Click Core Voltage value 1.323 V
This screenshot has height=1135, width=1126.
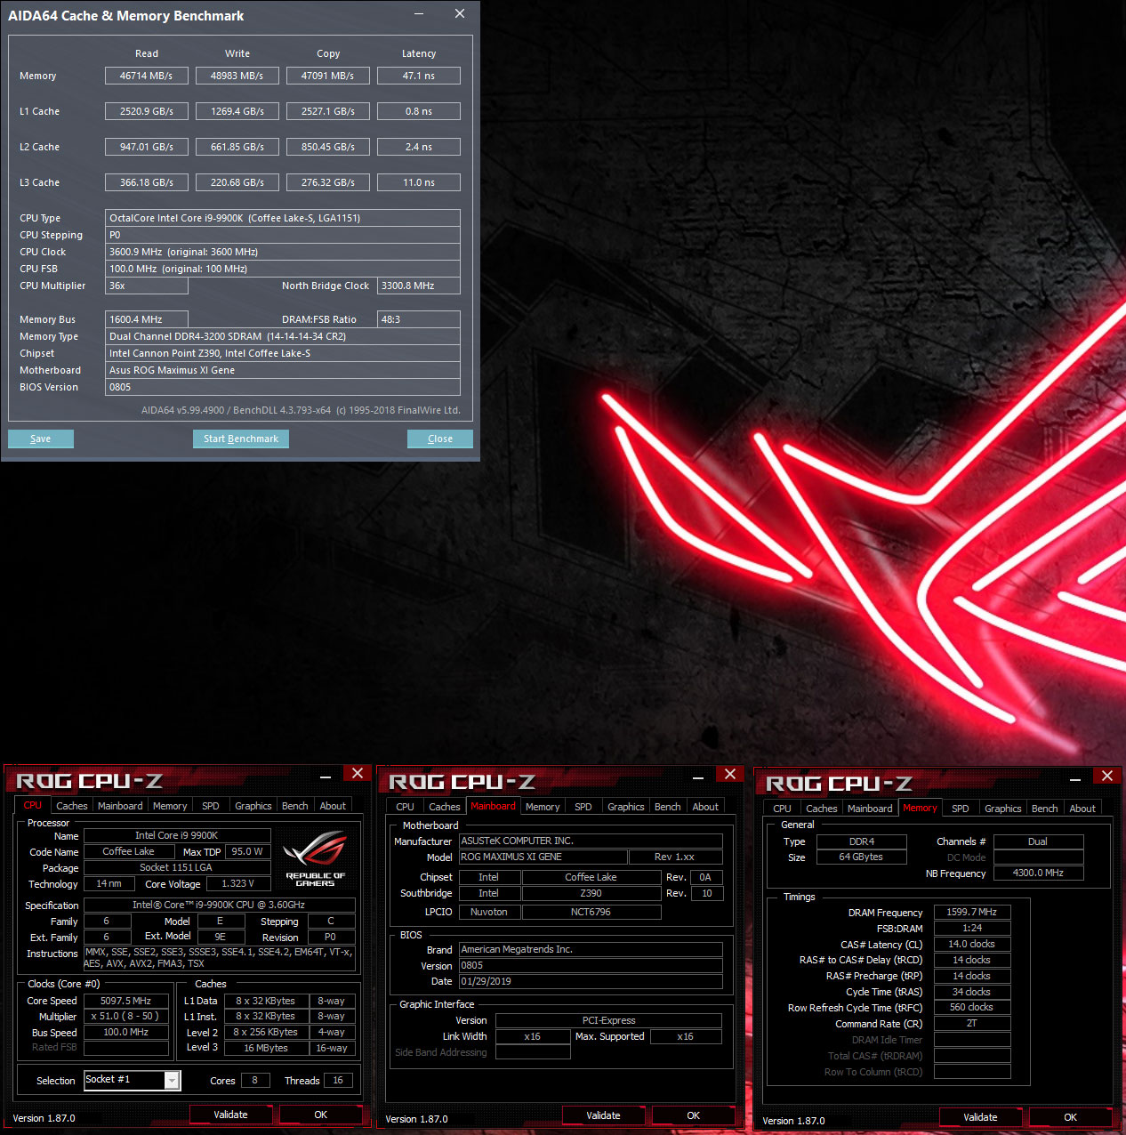[238, 883]
